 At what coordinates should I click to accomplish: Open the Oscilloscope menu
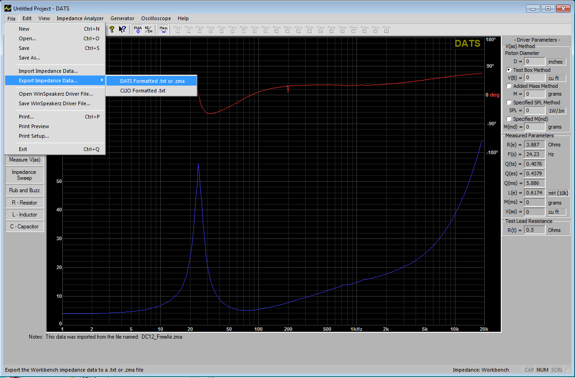pos(156,18)
